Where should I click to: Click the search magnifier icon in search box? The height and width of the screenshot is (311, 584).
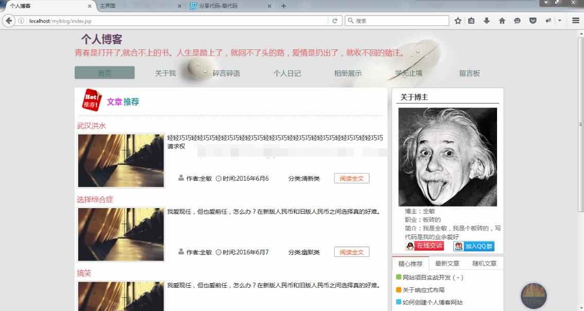point(350,21)
